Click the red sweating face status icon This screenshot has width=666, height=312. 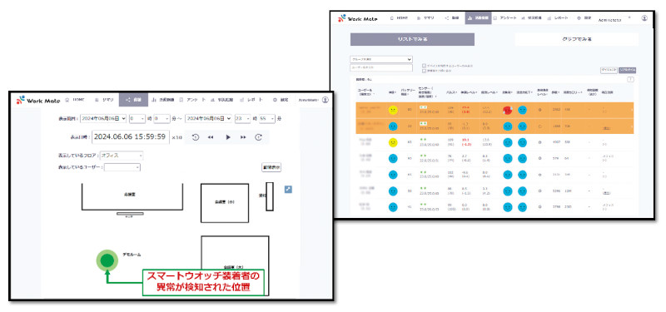tap(507, 111)
